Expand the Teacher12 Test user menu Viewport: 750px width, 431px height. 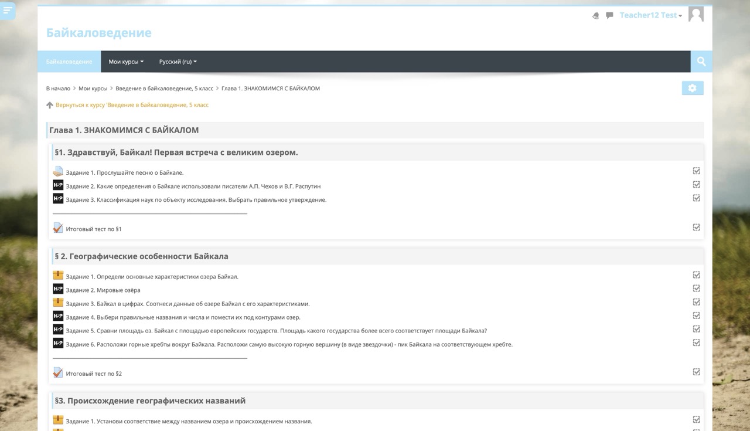(x=650, y=15)
